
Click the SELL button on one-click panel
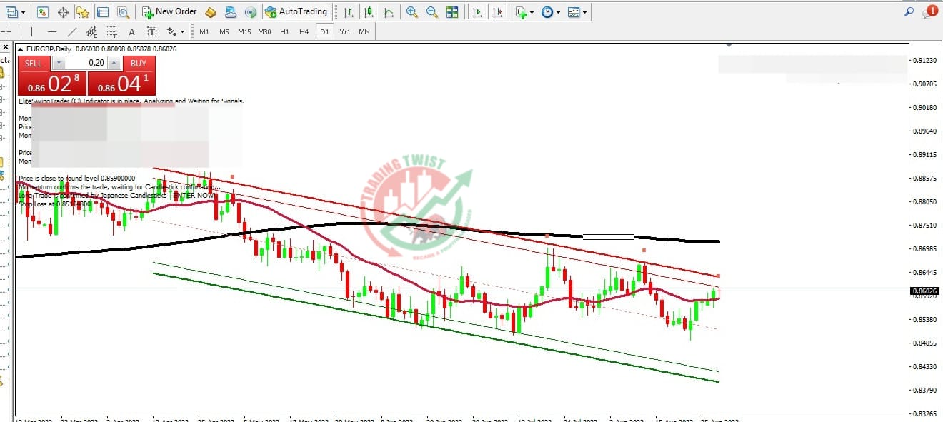tap(34, 63)
